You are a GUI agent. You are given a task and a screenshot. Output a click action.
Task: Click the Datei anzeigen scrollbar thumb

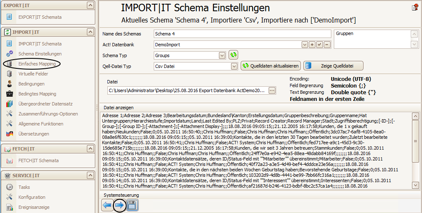416,141
